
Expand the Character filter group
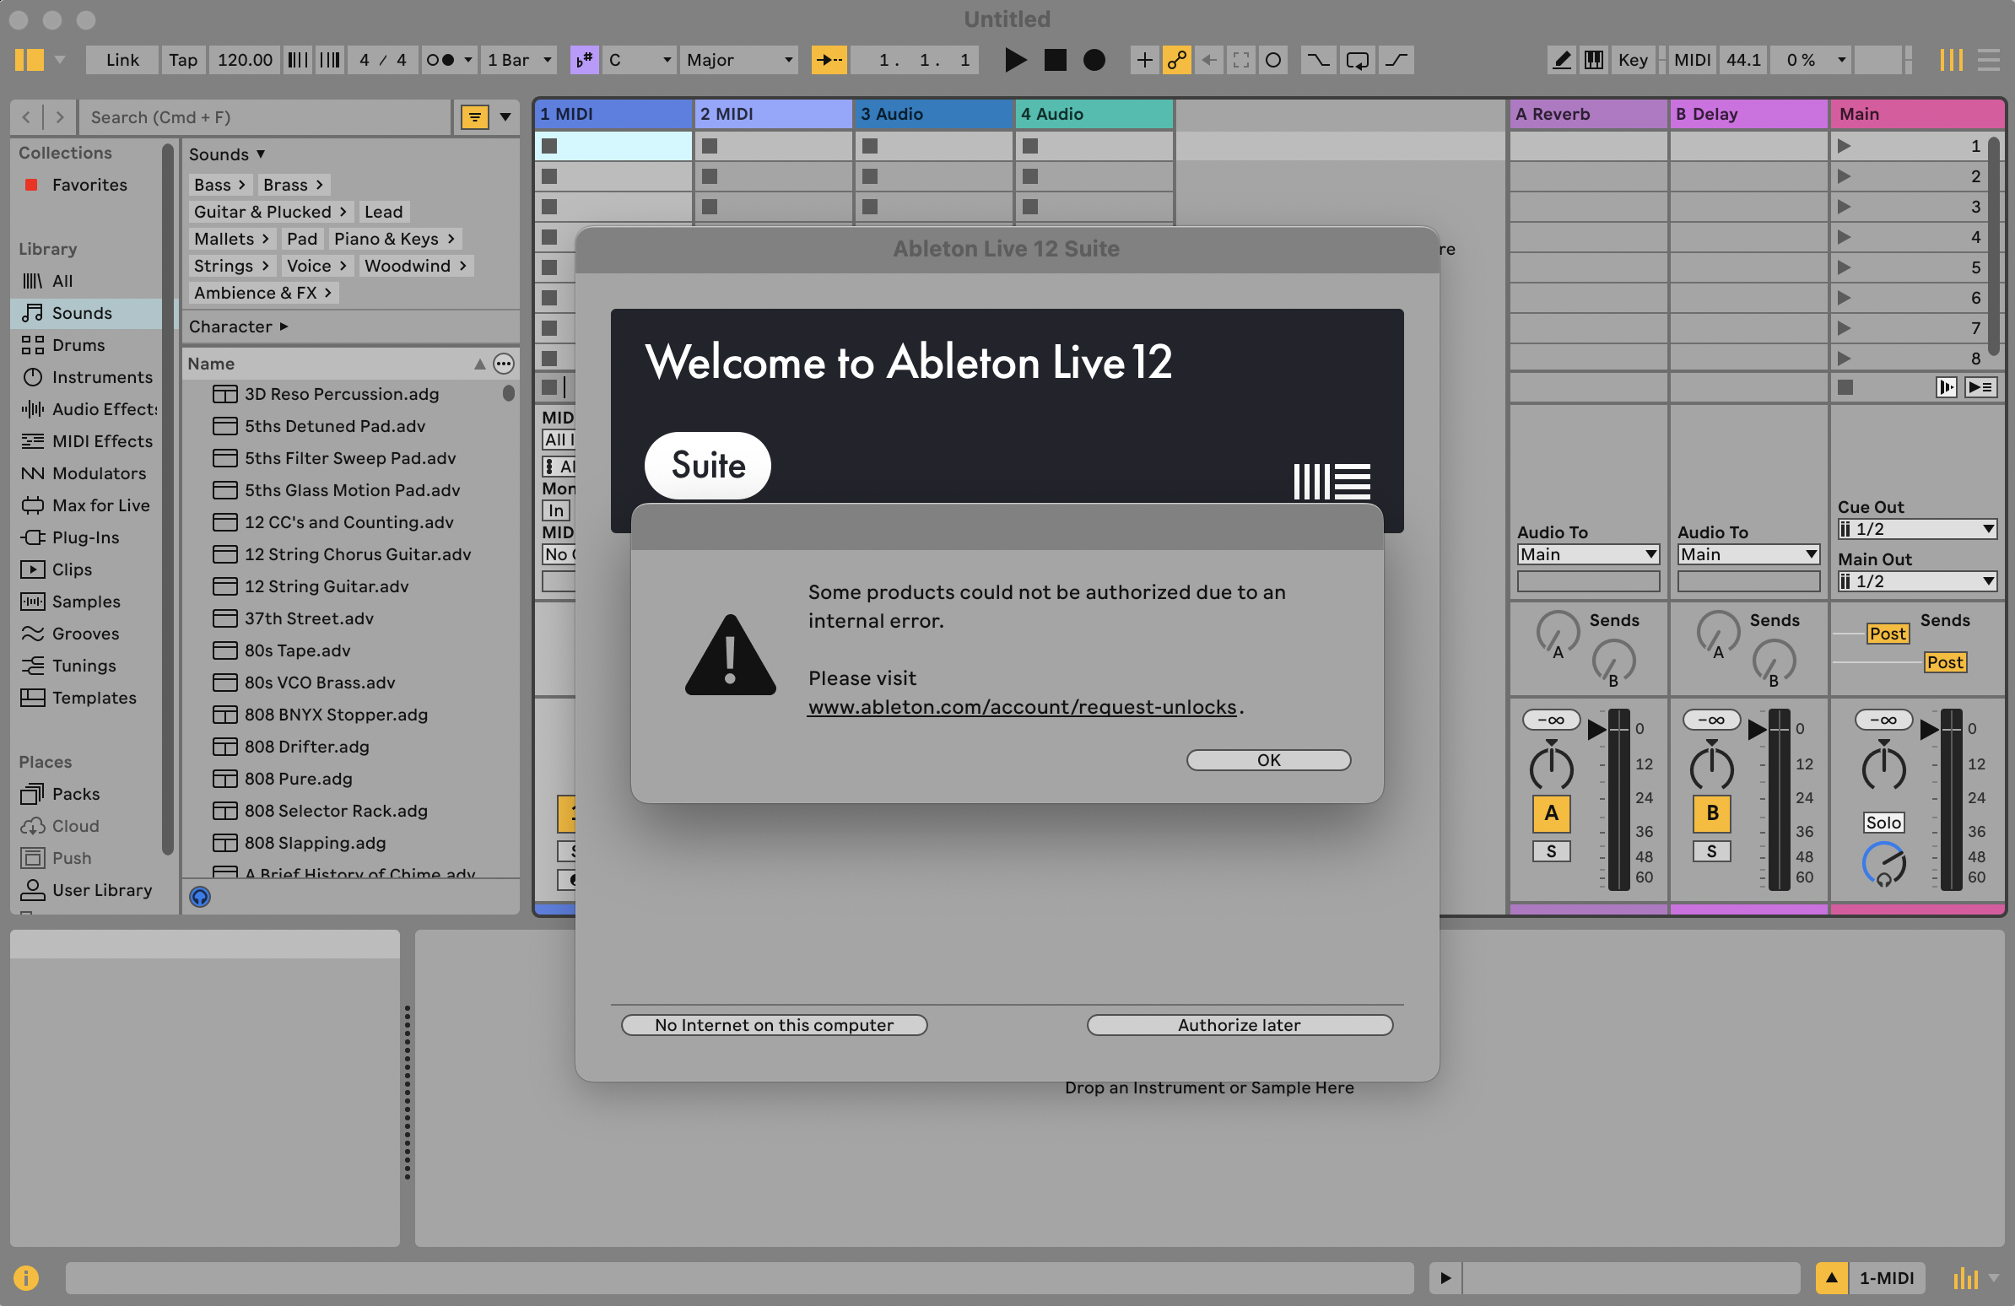[x=238, y=326]
